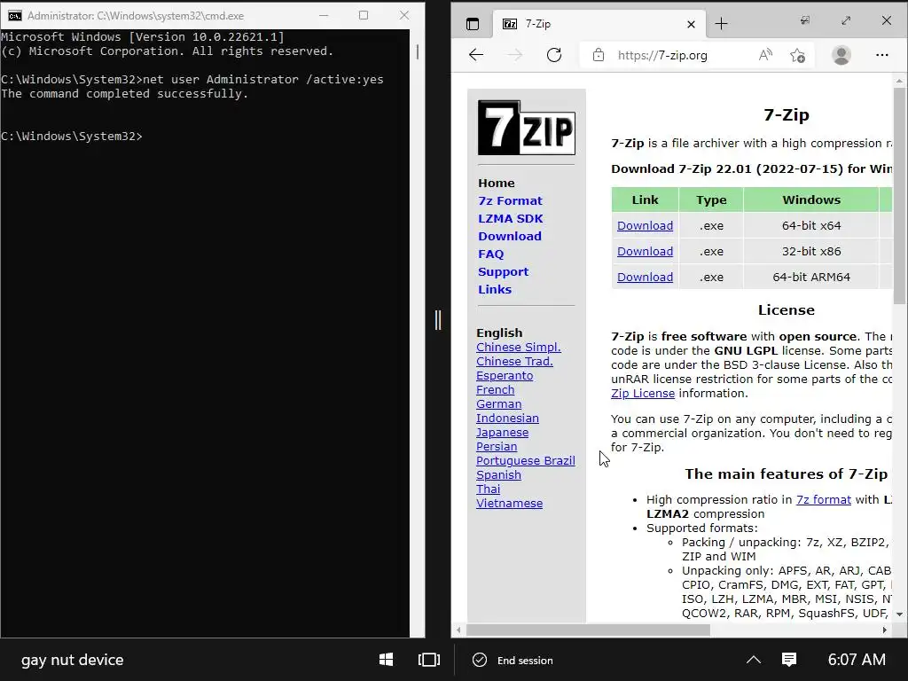Click the net user Administrator command line
This screenshot has width=908, height=681.
pos(192,79)
